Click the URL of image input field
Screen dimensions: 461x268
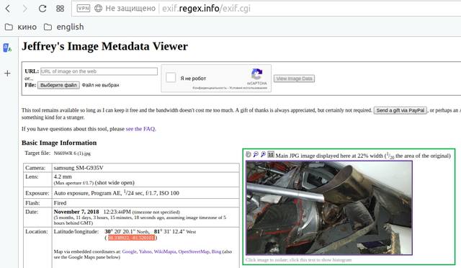tap(99, 71)
